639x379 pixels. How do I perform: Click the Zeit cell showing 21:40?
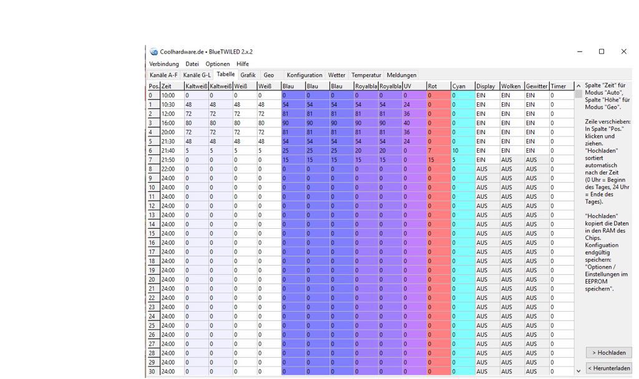click(x=171, y=151)
